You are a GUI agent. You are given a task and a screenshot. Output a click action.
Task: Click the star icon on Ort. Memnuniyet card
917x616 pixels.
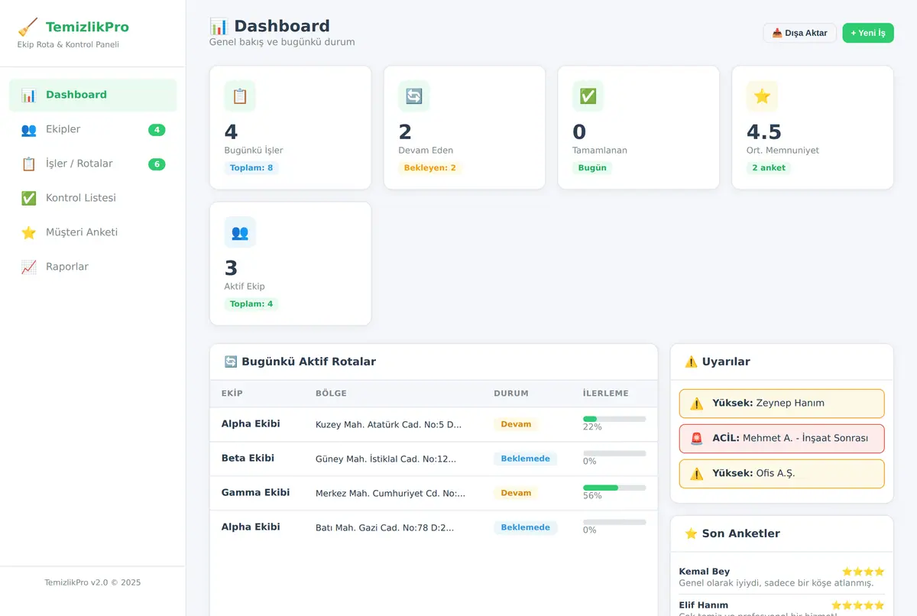tap(763, 96)
